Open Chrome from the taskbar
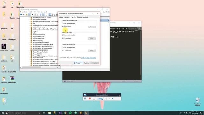Viewport: 204px width, 115px height. coord(65,113)
